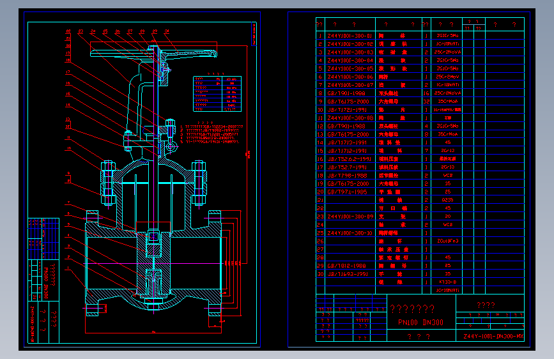
Task: Click part code Z44Y100I-300-09
Action: tap(350, 217)
